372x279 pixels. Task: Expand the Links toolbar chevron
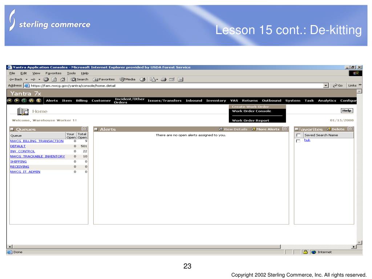click(x=360, y=85)
